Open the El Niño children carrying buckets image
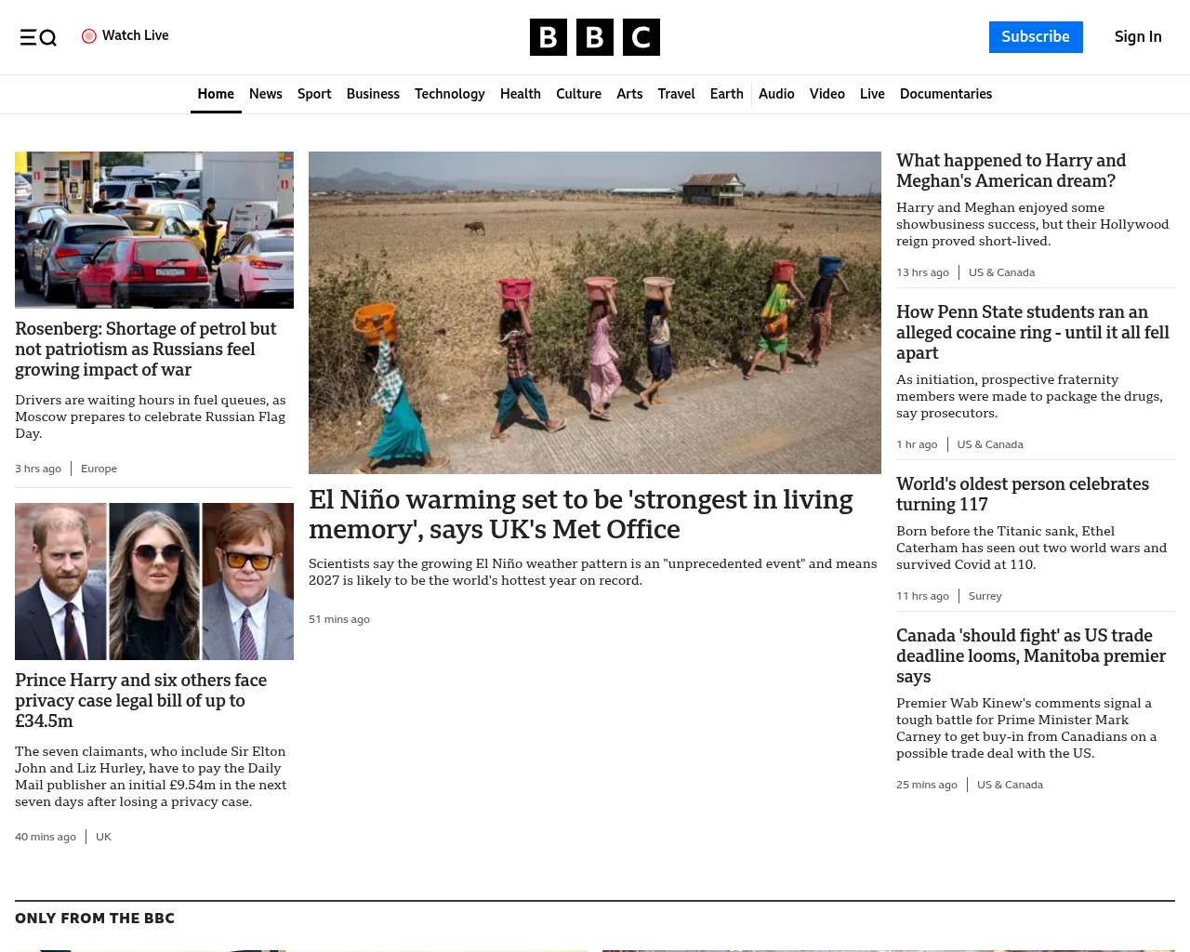 pos(595,312)
